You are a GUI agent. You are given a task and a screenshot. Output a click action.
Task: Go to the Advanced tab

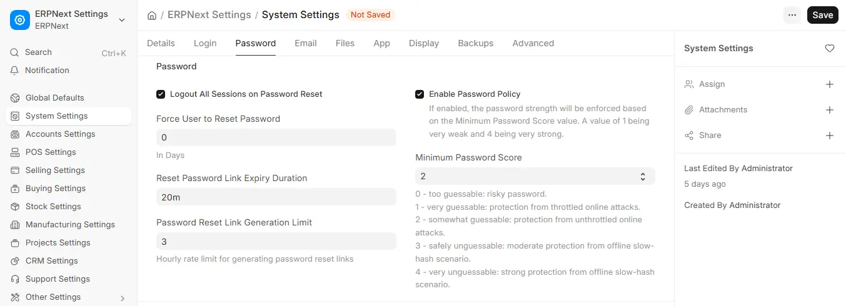click(x=533, y=43)
